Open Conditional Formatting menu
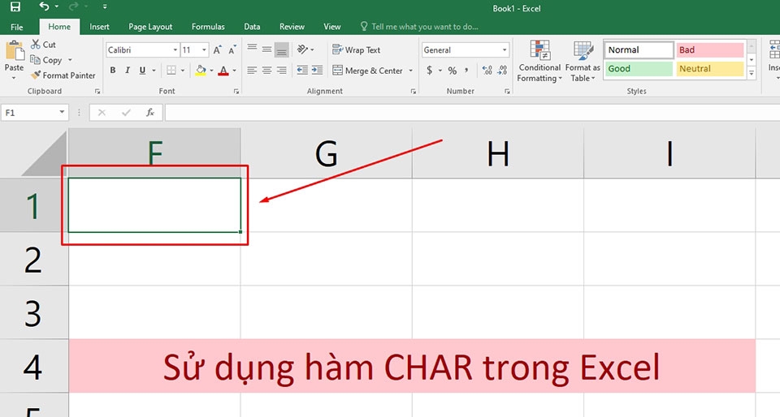Image resolution: width=780 pixels, height=417 pixels. [539, 61]
